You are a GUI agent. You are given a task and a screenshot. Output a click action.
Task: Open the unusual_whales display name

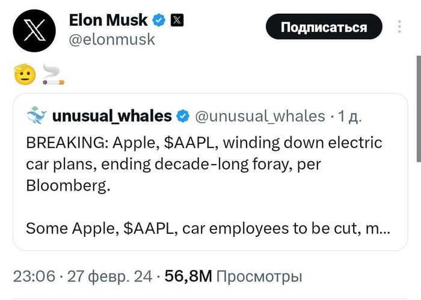pyautogui.click(x=112, y=115)
